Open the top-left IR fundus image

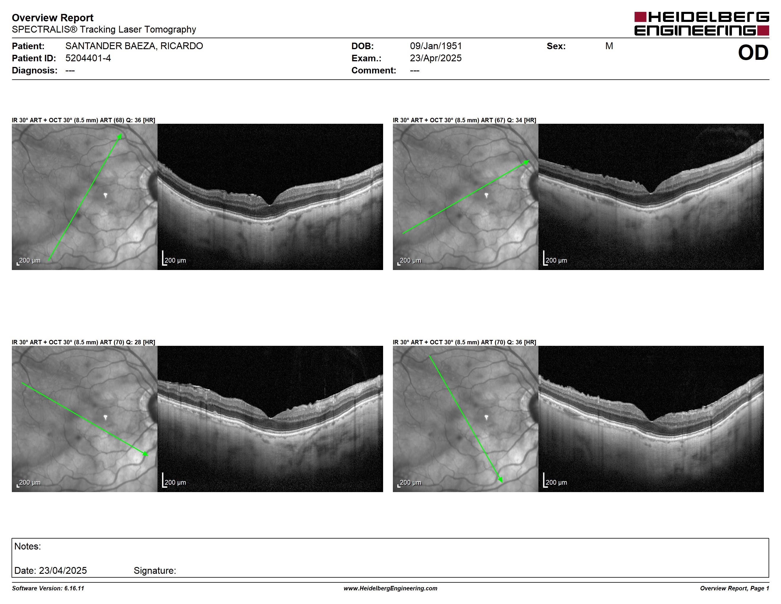(x=84, y=197)
